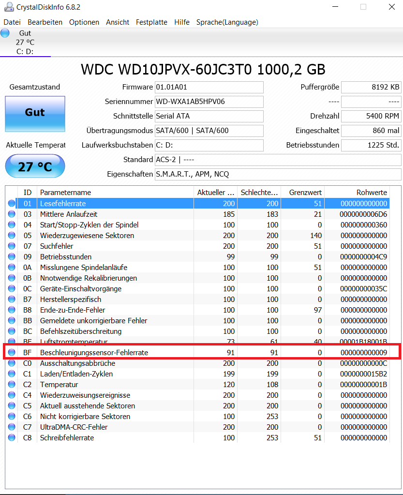Click raw value 00000000035C
The width and height of the screenshot is (403, 495).
click(x=363, y=289)
